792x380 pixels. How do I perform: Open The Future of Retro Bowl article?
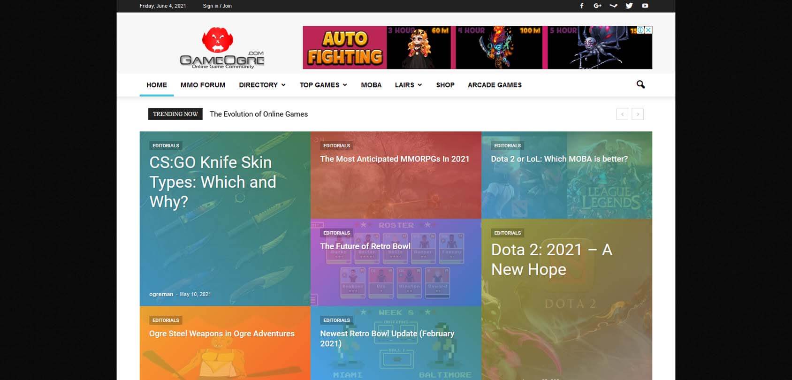tap(365, 246)
